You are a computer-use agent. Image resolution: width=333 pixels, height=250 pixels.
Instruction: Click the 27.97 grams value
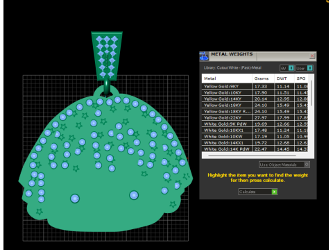coord(261,117)
